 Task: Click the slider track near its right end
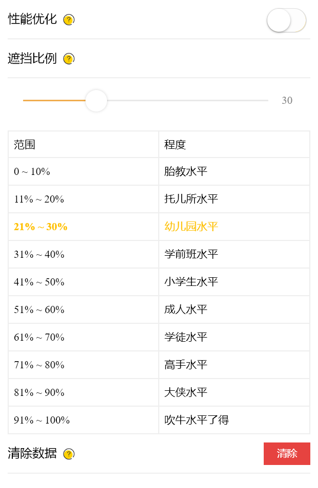262,101
